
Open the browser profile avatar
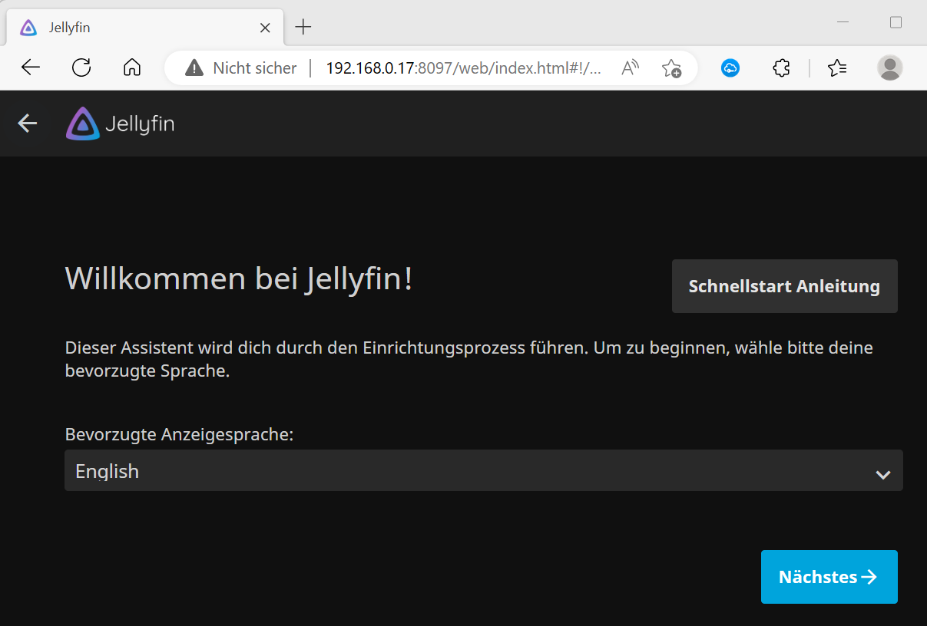click(x=890, y=68)
